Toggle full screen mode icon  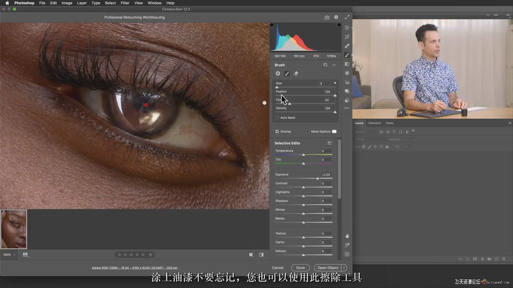tap(347, 17)
